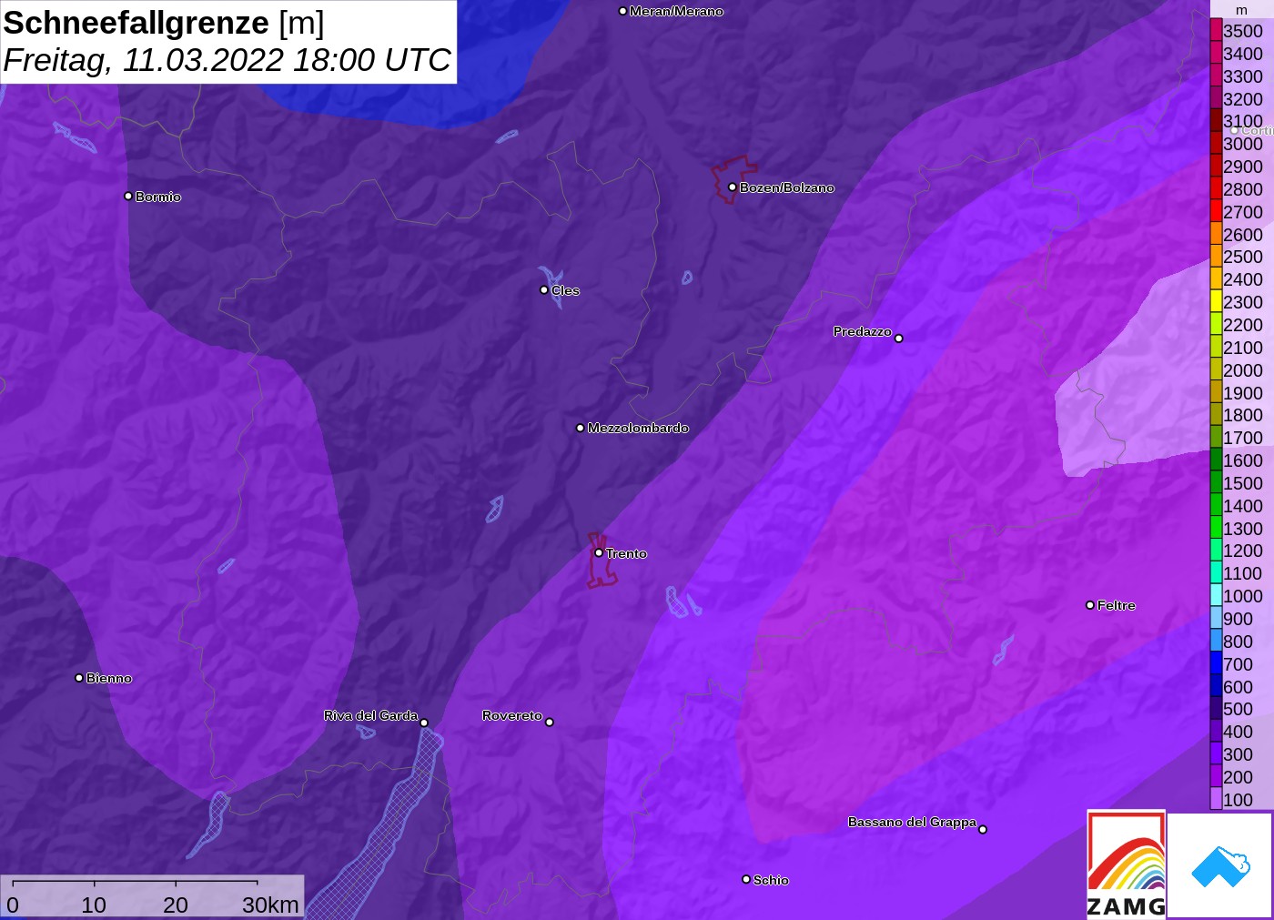Click the Bozen/Bolzano red city outline
Screen dimensions: 1274x920
pos(733,179)
